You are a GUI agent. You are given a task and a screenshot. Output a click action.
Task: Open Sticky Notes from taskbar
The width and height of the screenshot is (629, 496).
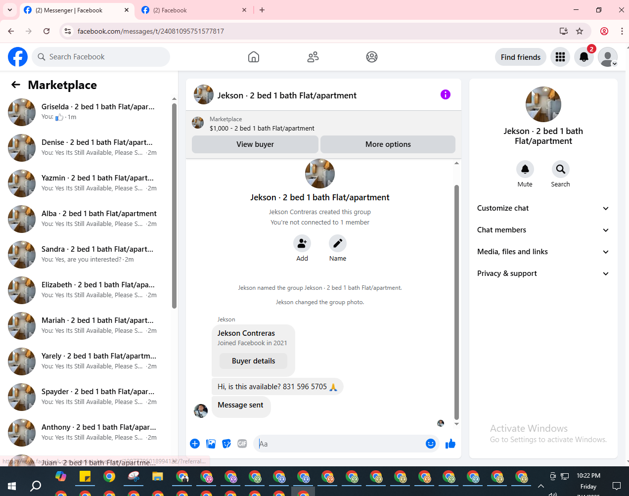85,477
